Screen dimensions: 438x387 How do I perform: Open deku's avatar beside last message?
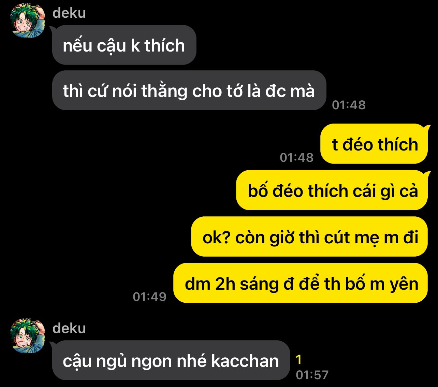28,336
